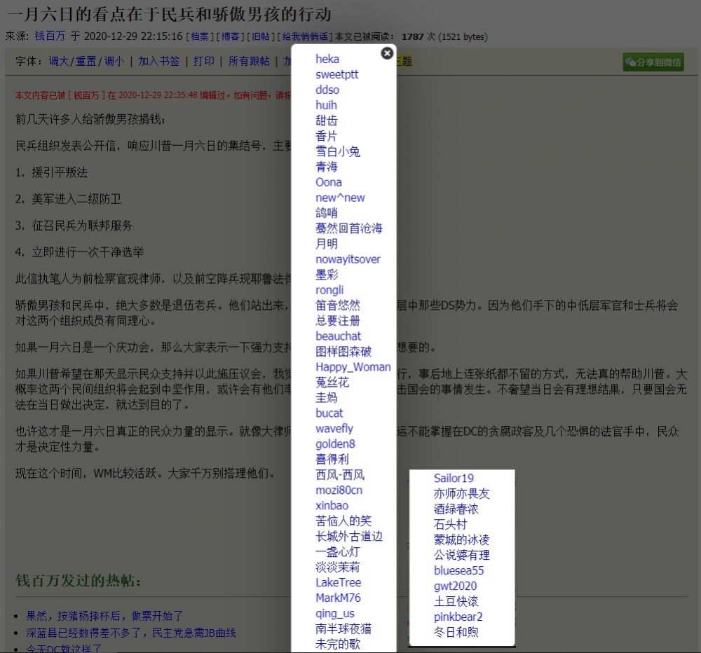Click 加入书签 to bookmark post
The height and width of the screenshot is (653, 701).
pos(158,61)
